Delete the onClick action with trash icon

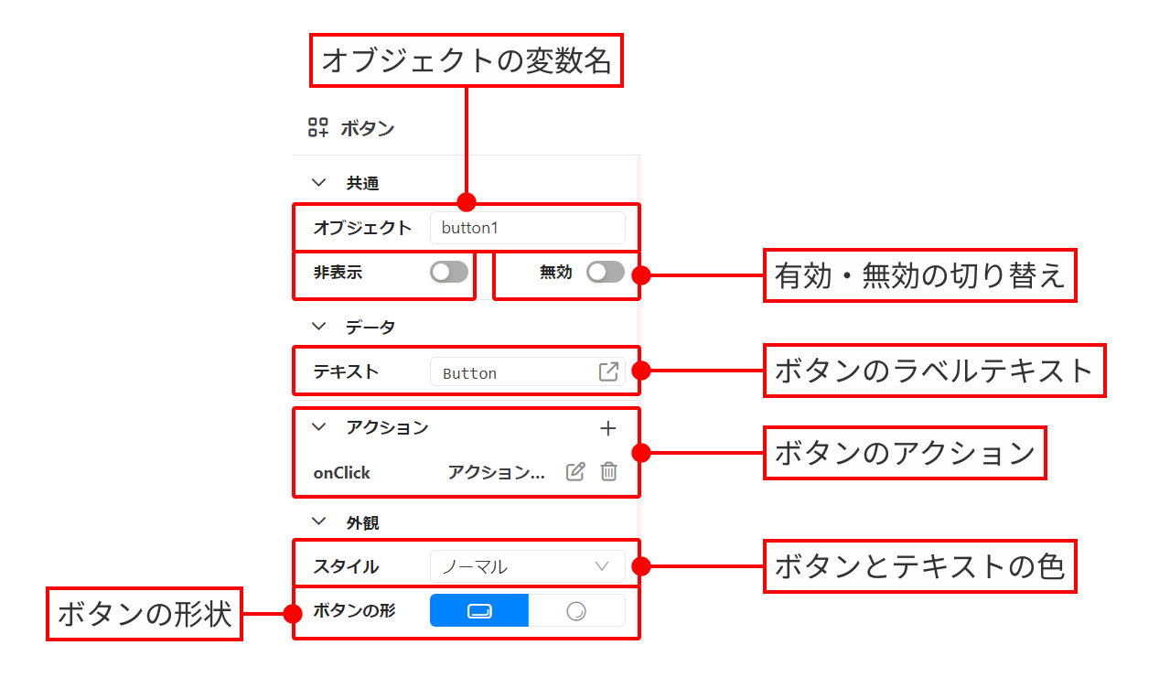tap(609, 472)
